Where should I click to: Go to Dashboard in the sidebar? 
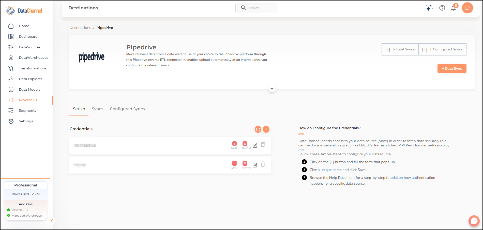click(x=28, y=36)
